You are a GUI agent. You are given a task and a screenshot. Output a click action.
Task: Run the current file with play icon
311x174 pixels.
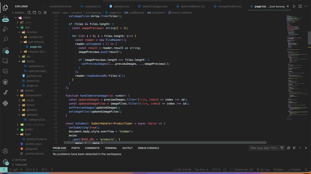[294, 6]
